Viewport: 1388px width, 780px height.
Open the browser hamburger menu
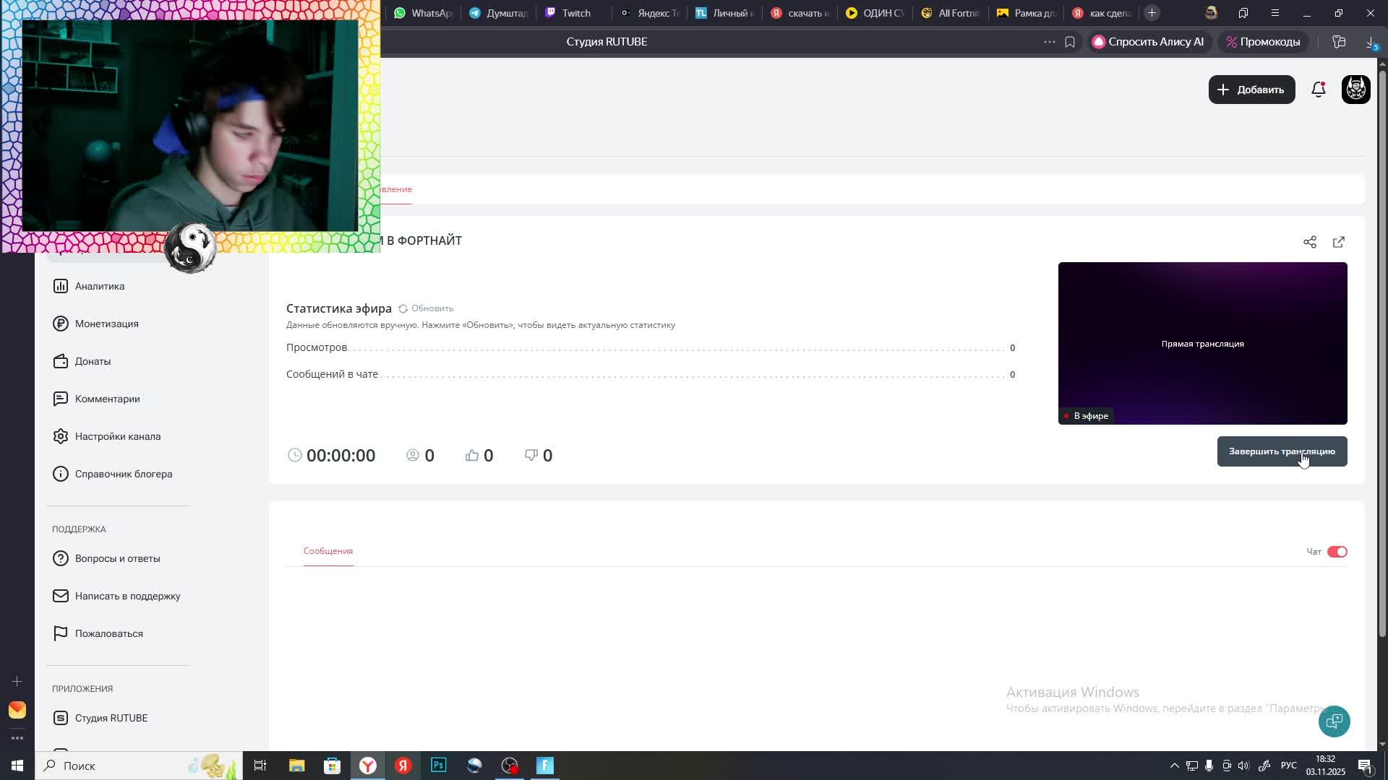pos(1275,13)
